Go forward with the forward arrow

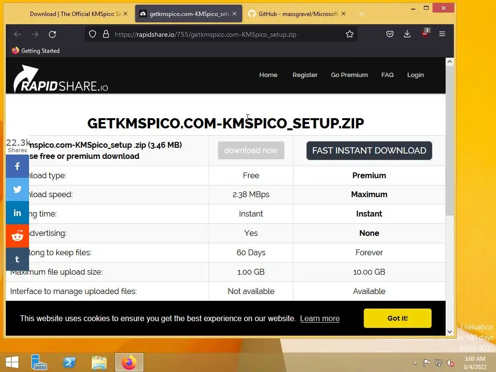(35, 34)
